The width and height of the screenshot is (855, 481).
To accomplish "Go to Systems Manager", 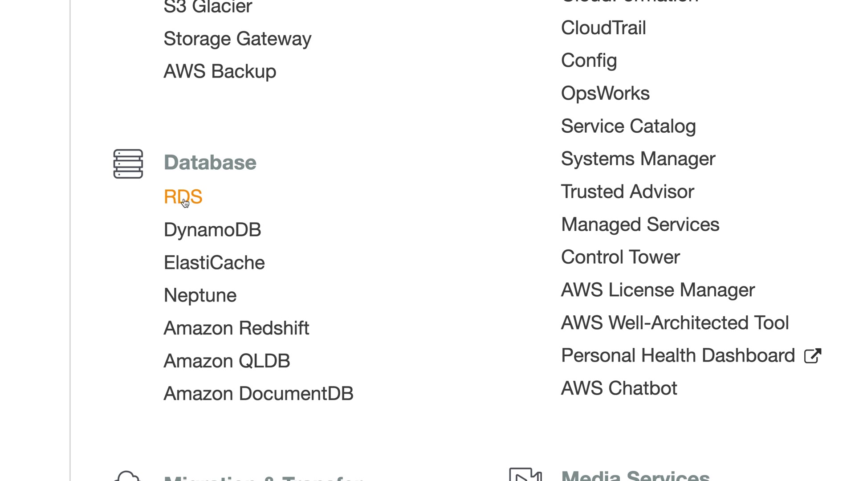I will click(638, 159).
